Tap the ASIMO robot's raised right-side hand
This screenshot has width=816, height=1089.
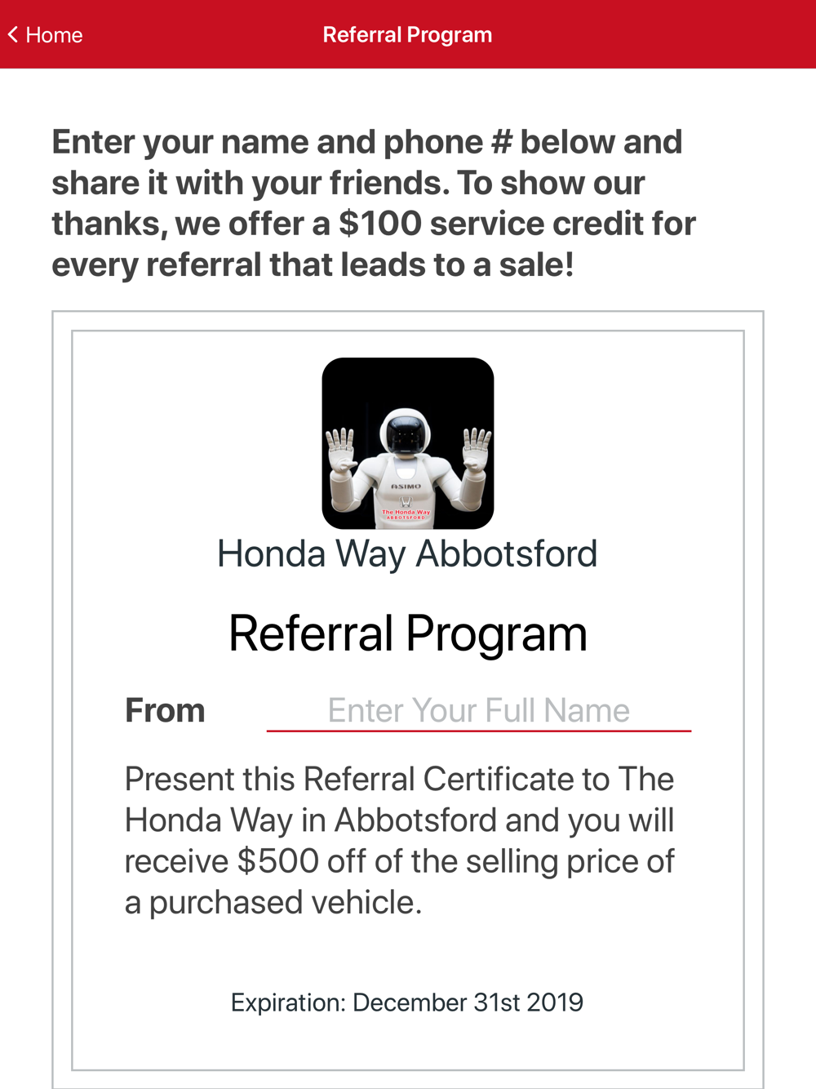coord(477,451)
